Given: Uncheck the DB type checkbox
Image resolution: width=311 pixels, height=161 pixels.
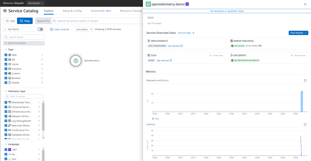Looking at the screenshot, I should [x=6, y=59].
